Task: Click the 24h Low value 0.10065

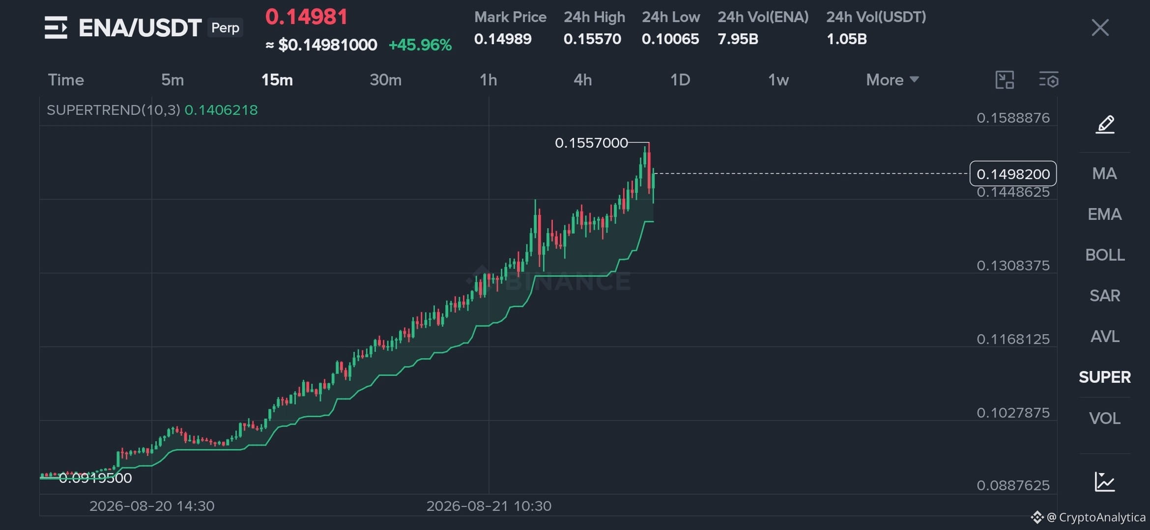Action: tap(670, 39)
